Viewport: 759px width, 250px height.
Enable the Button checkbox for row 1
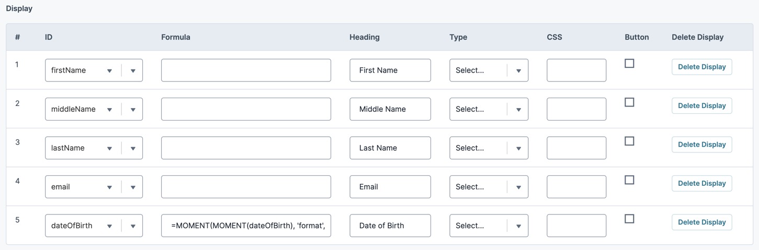pyautogui.click(x=629, y=63)
